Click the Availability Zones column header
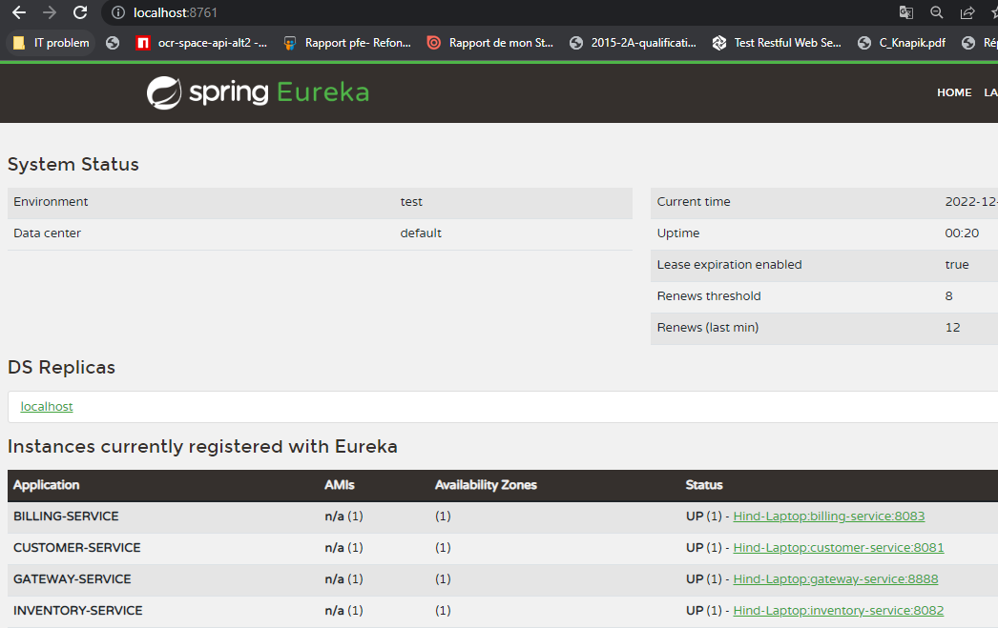Screen dimensions: 998x628 click(x=486, y=485)
